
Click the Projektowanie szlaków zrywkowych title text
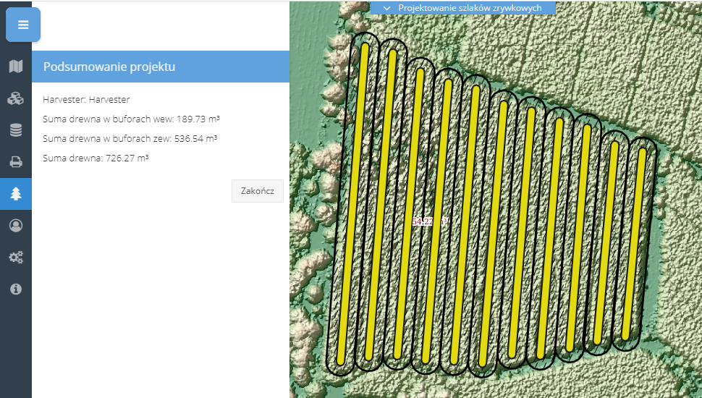tap(470, 8)
